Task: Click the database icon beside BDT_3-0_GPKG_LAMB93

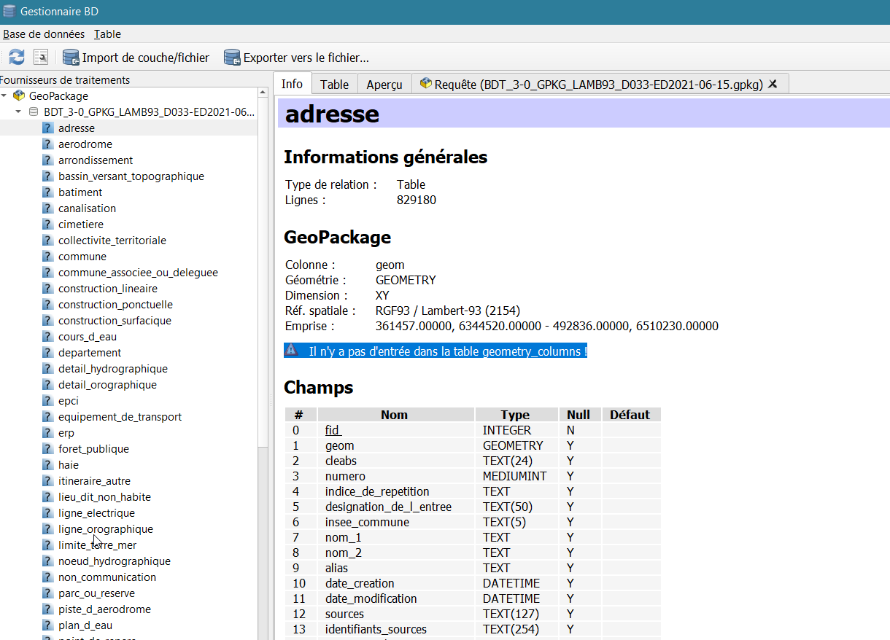Action: 34,112
